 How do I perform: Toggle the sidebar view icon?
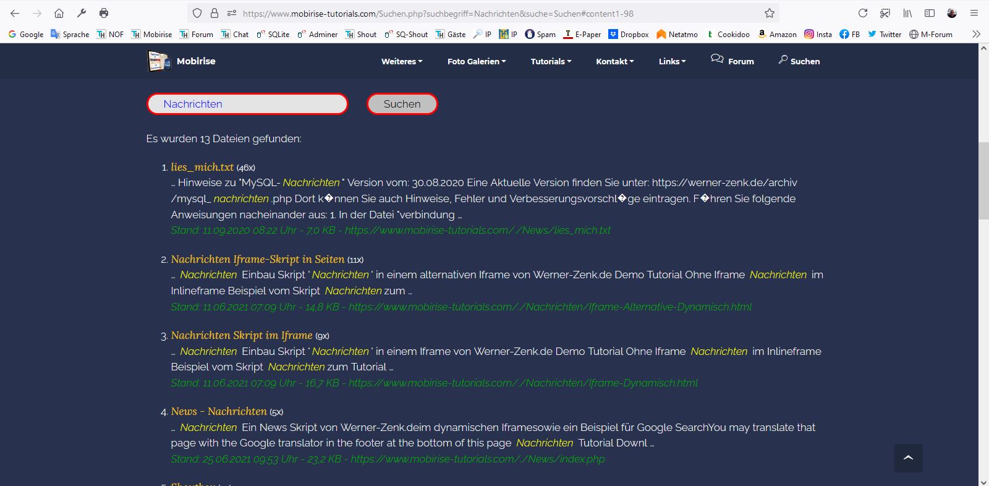point(929,13)
